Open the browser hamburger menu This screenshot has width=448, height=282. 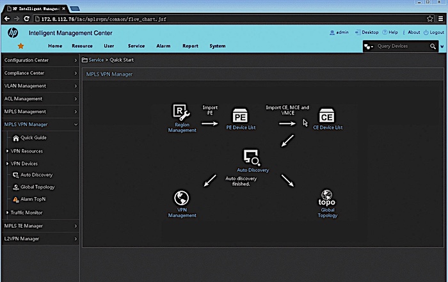point(441,19)
